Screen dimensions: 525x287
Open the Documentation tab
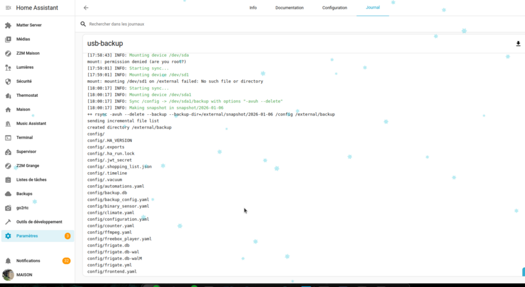pyautogui.click(x=290, y=8)
